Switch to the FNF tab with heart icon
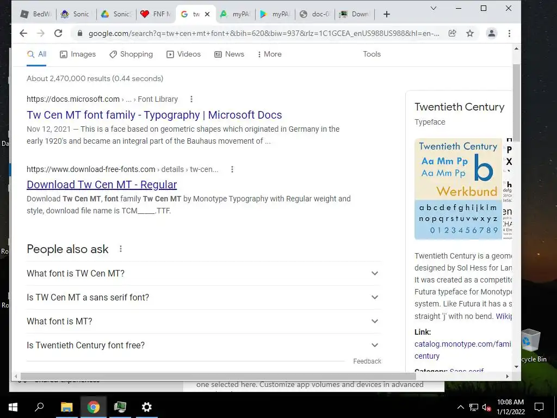The height and width of the screenshot is (418, 557). point(155,14)
